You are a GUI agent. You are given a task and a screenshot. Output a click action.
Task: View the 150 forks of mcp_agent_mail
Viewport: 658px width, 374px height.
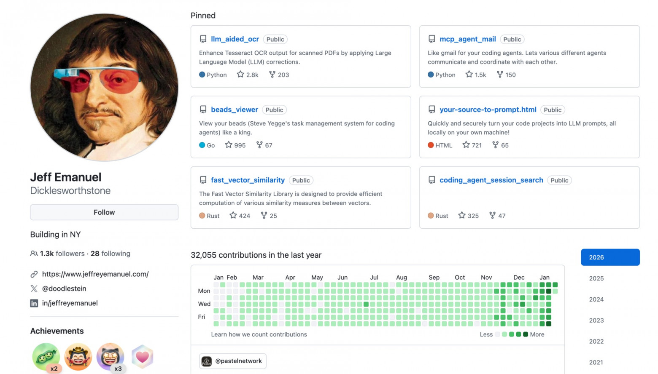point(506,75)
